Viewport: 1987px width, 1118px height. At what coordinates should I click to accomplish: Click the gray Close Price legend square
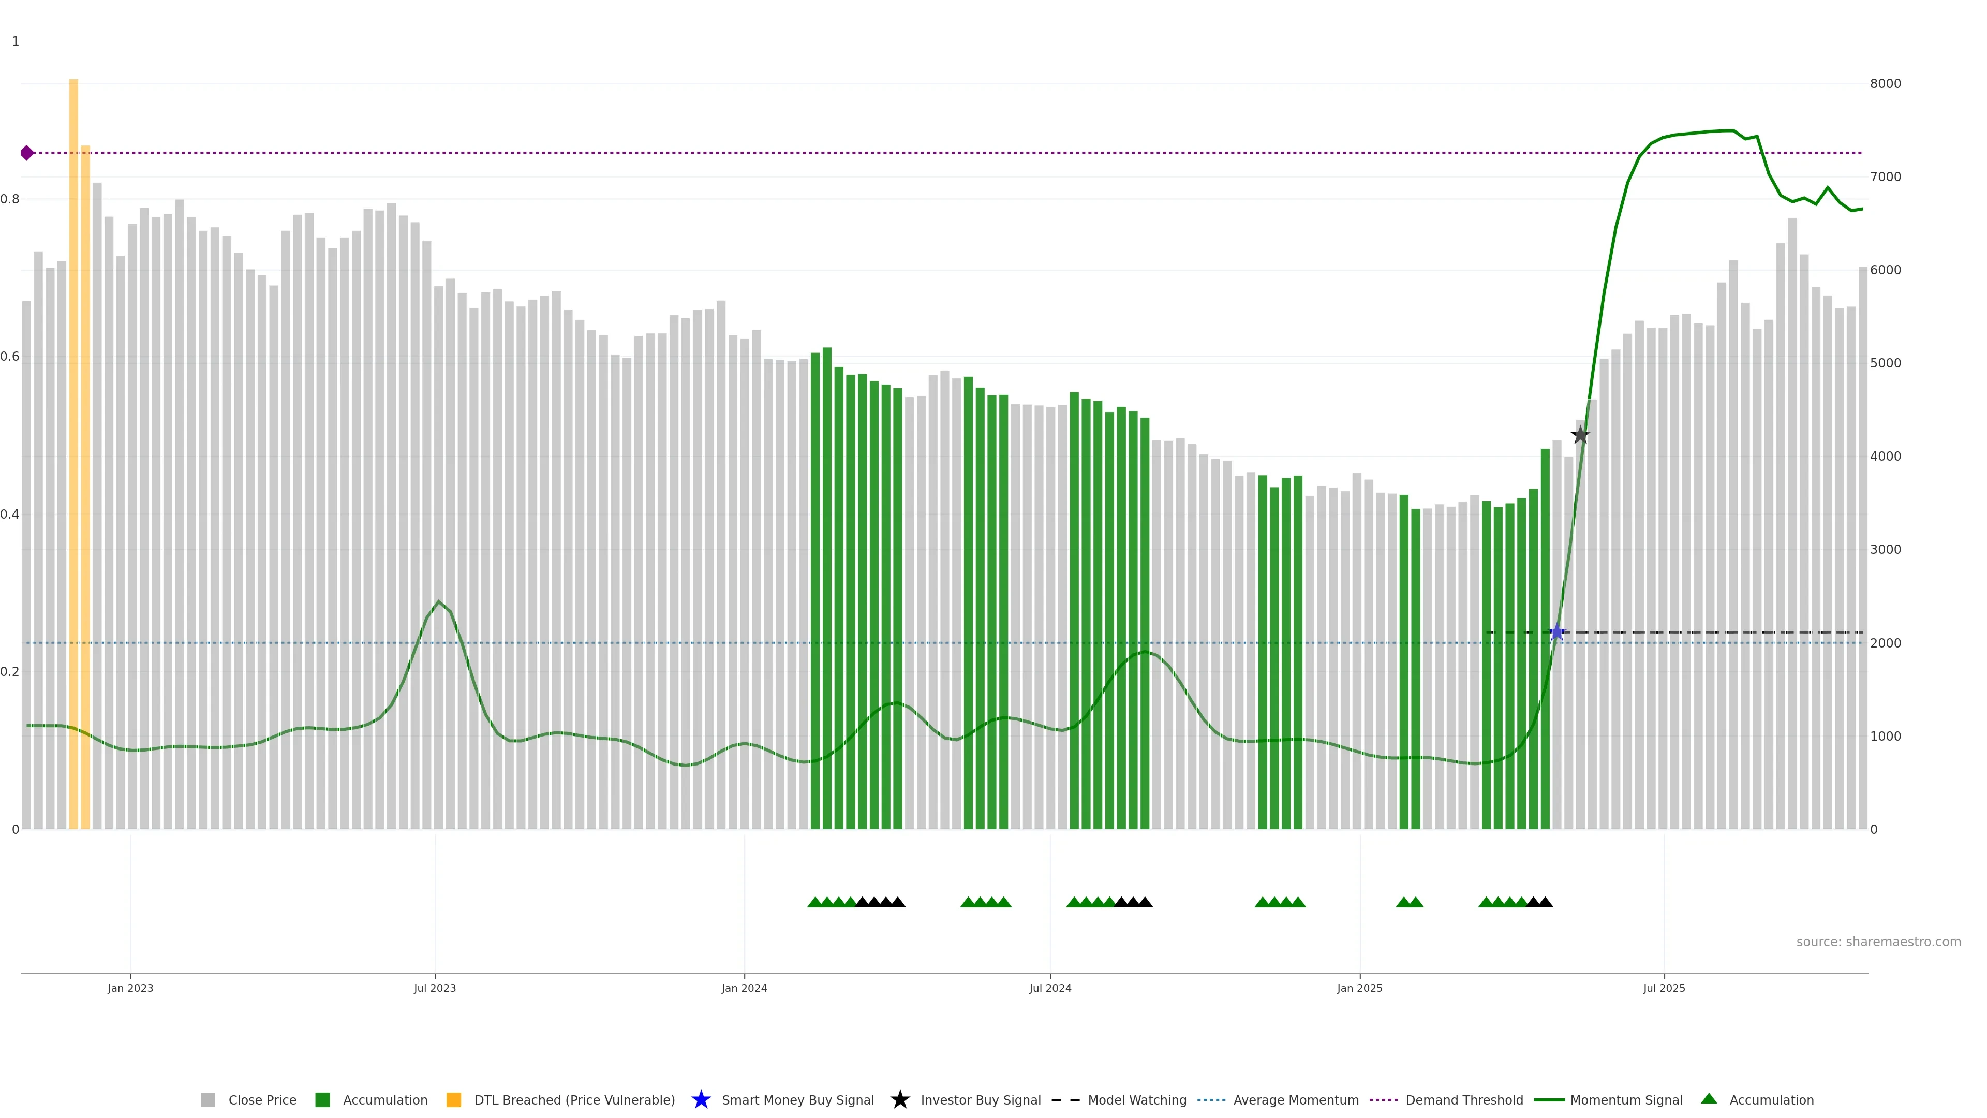(x=207, y=1099)
